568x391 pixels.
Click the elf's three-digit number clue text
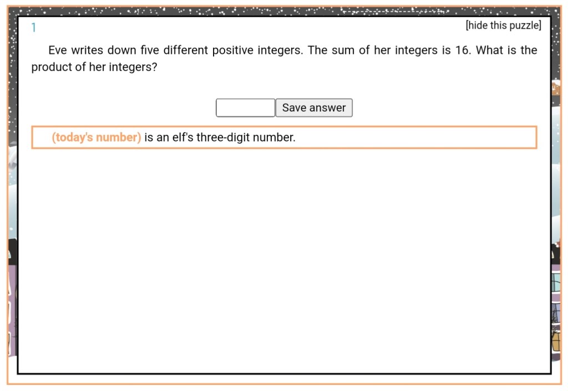pyautogui.click(x=220, y=138)
